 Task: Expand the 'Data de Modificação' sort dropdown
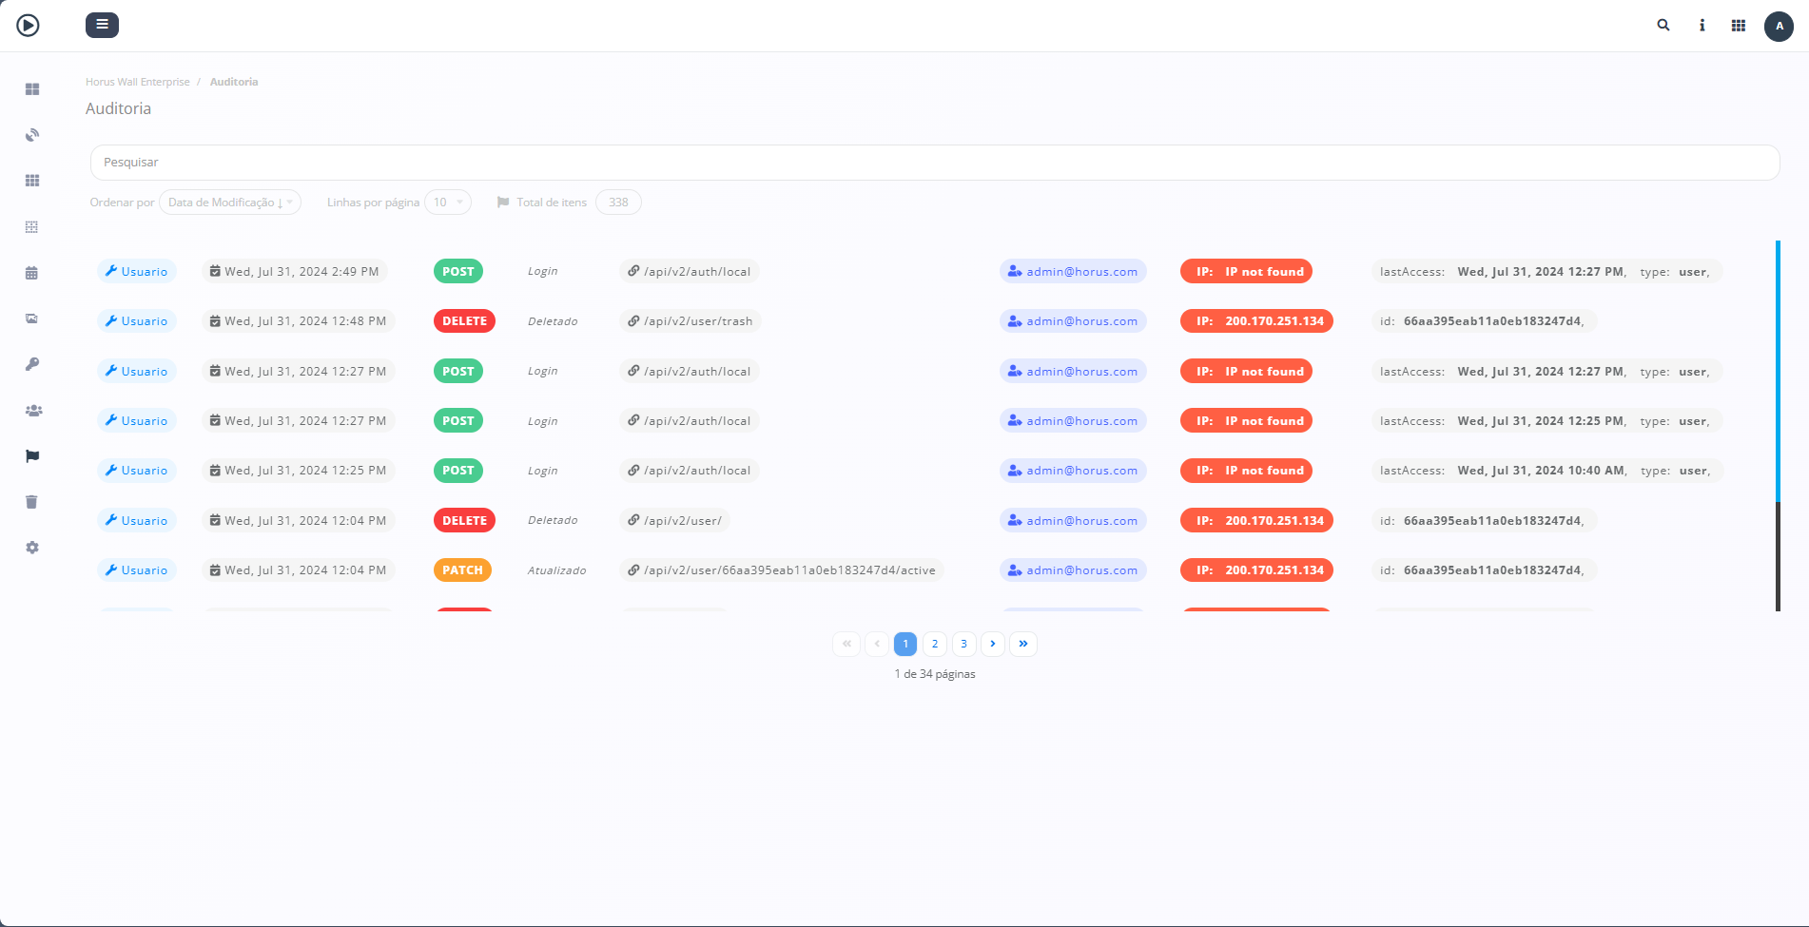pyautogui.click(x=230, y=203)
